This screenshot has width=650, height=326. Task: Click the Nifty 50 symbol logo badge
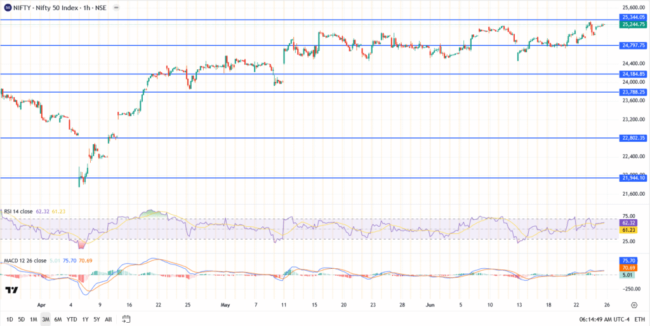(x=7, y=6)
